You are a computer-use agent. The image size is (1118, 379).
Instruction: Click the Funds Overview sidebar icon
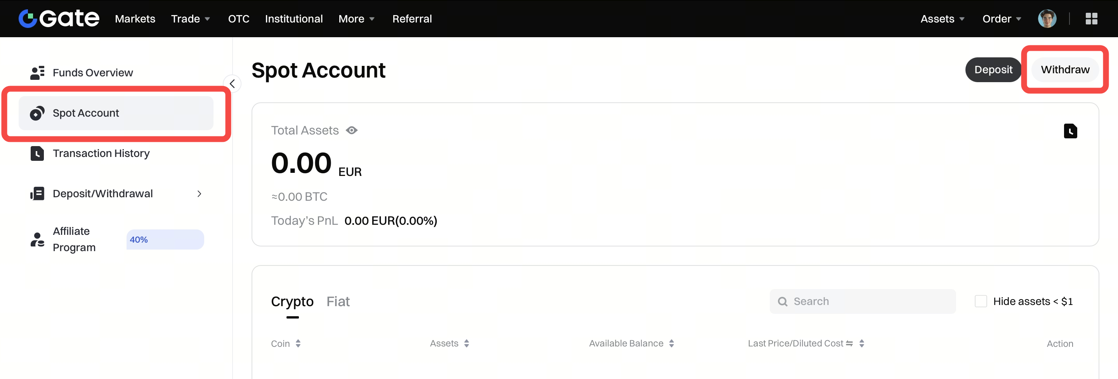coord(37,73)
